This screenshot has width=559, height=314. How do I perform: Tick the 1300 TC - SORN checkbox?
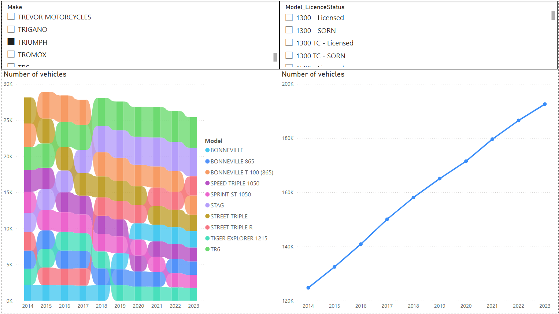pyautogui.click(x=289, y=55)
